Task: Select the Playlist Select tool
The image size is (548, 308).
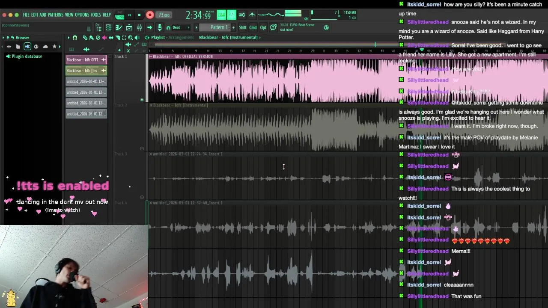Action: [x=124, y=38]
